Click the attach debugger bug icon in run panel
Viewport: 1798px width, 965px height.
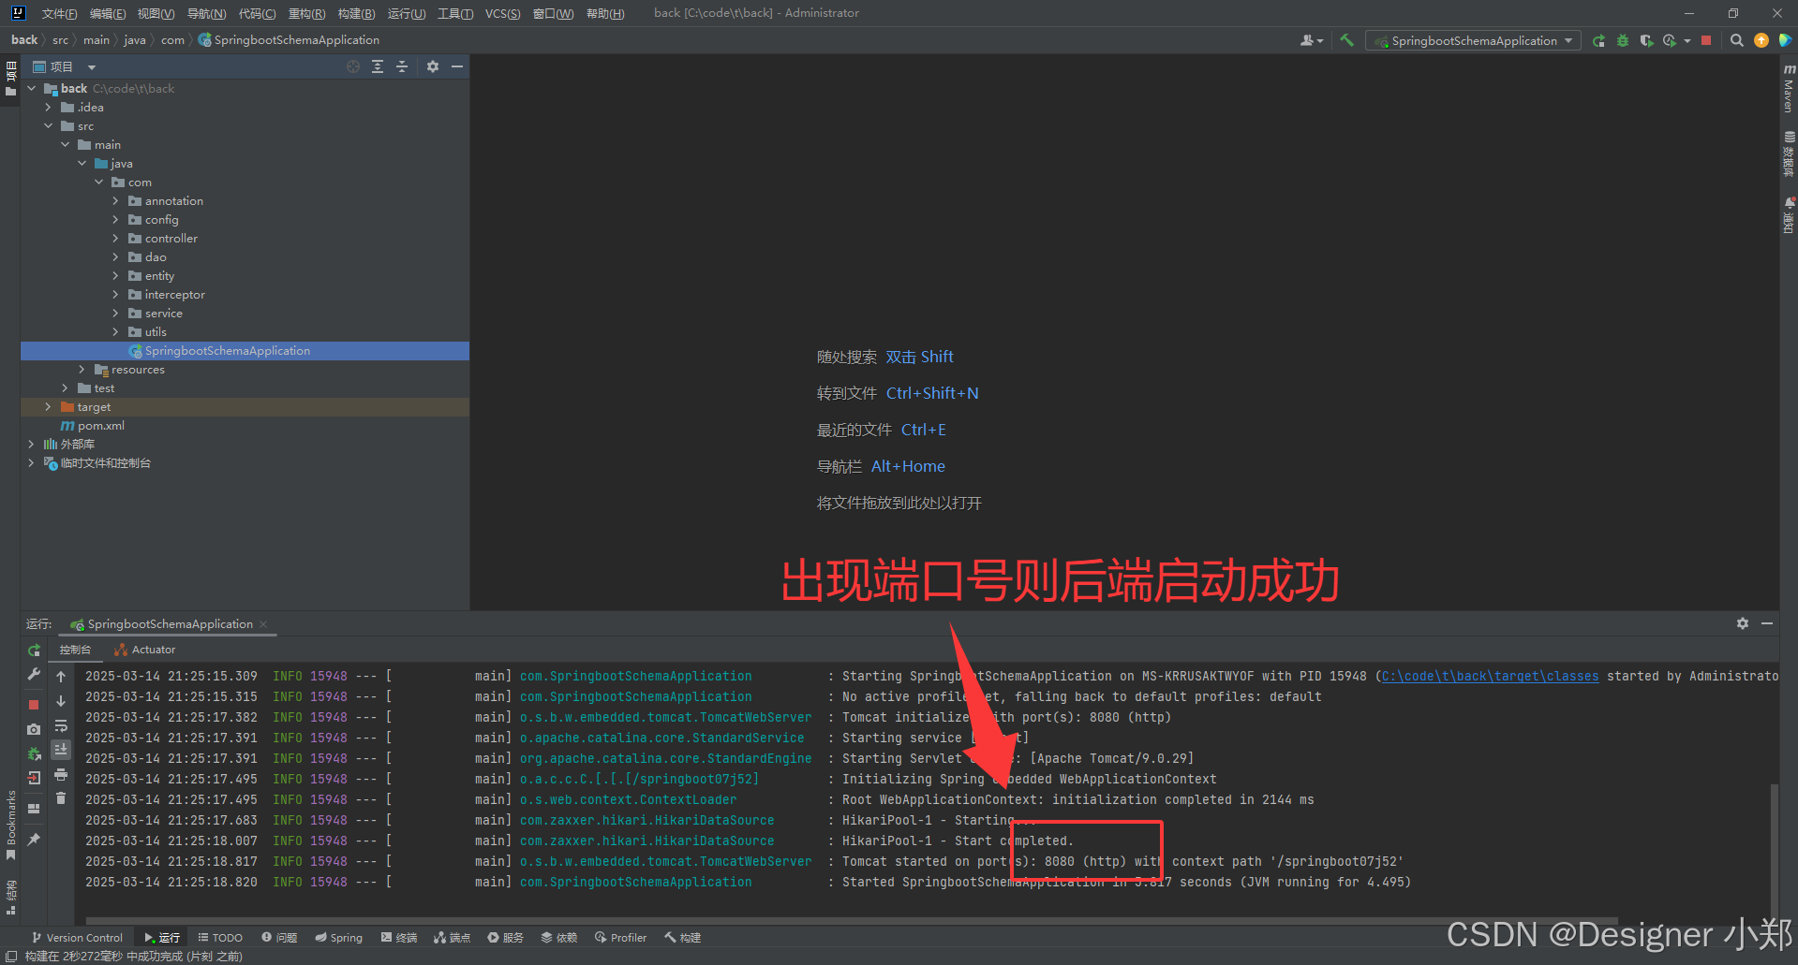[x=34, y=753]
